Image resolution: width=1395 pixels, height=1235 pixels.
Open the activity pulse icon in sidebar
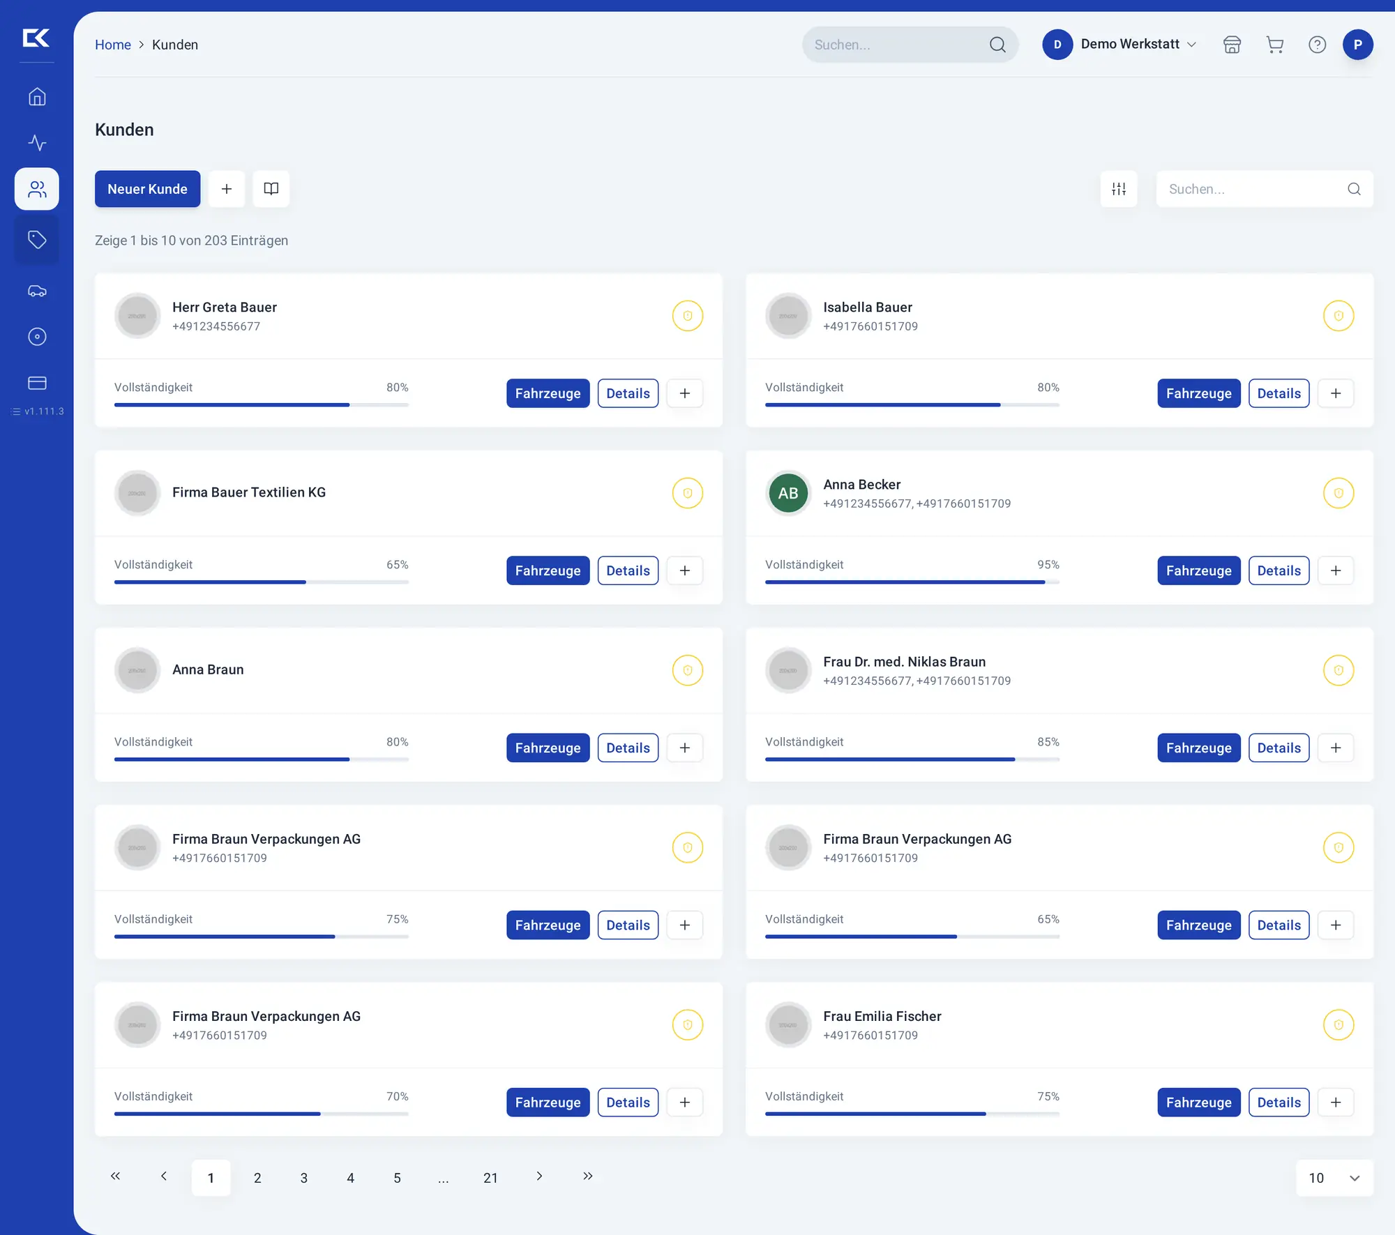pos(37,142)
